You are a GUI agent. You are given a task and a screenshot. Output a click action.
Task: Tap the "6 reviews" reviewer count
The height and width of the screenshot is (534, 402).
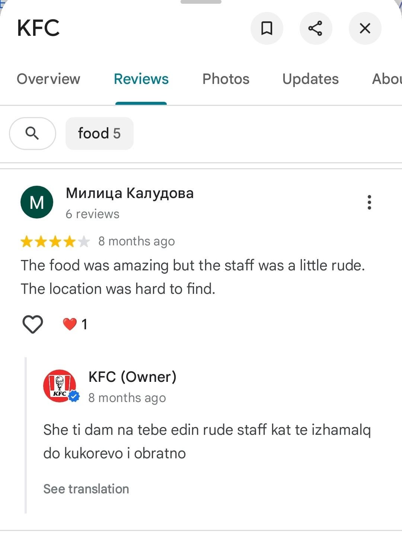(x=92, y=214)
